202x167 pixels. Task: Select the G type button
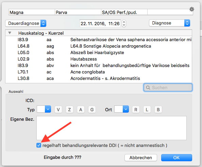click(x=92, y=110)
